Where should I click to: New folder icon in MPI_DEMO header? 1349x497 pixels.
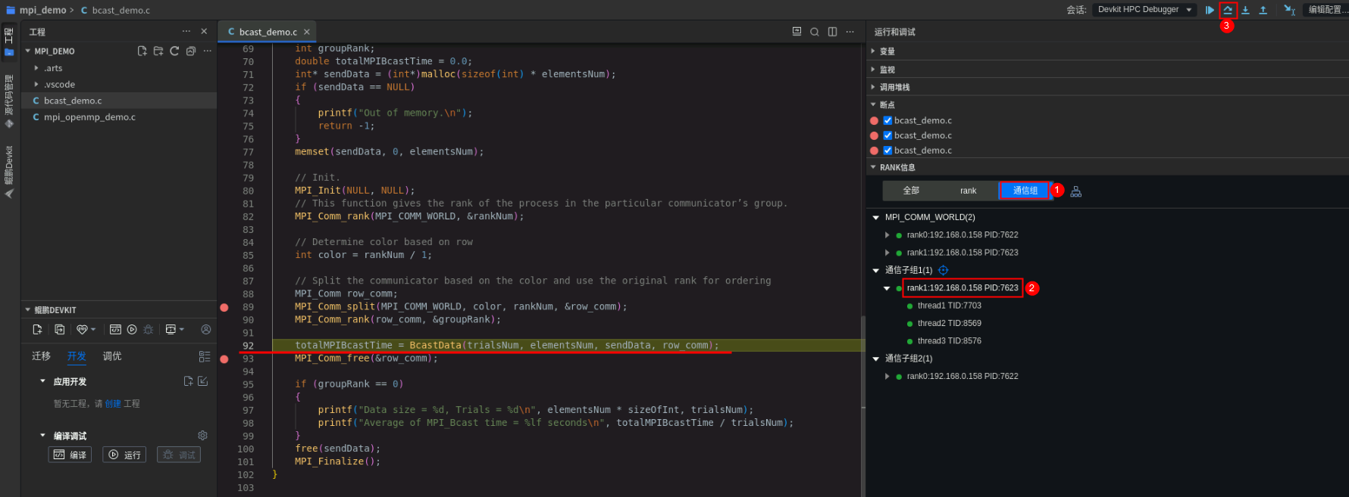(158, 51)
